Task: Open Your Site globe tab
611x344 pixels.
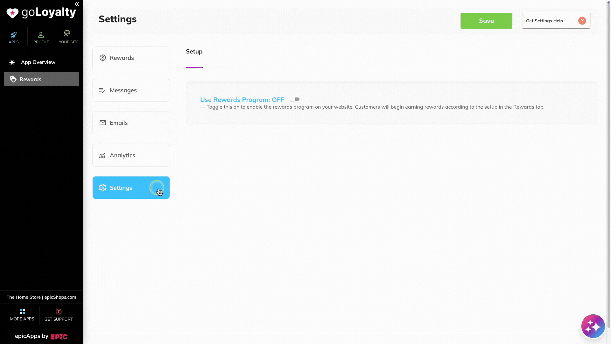Action: pos(68,37)
